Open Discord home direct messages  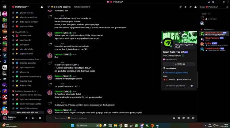pos(5,7)
